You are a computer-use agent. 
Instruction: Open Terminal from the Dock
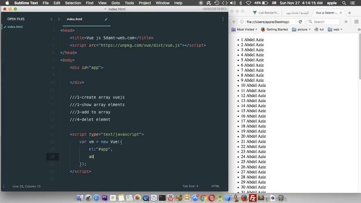(x=162, y=198)
